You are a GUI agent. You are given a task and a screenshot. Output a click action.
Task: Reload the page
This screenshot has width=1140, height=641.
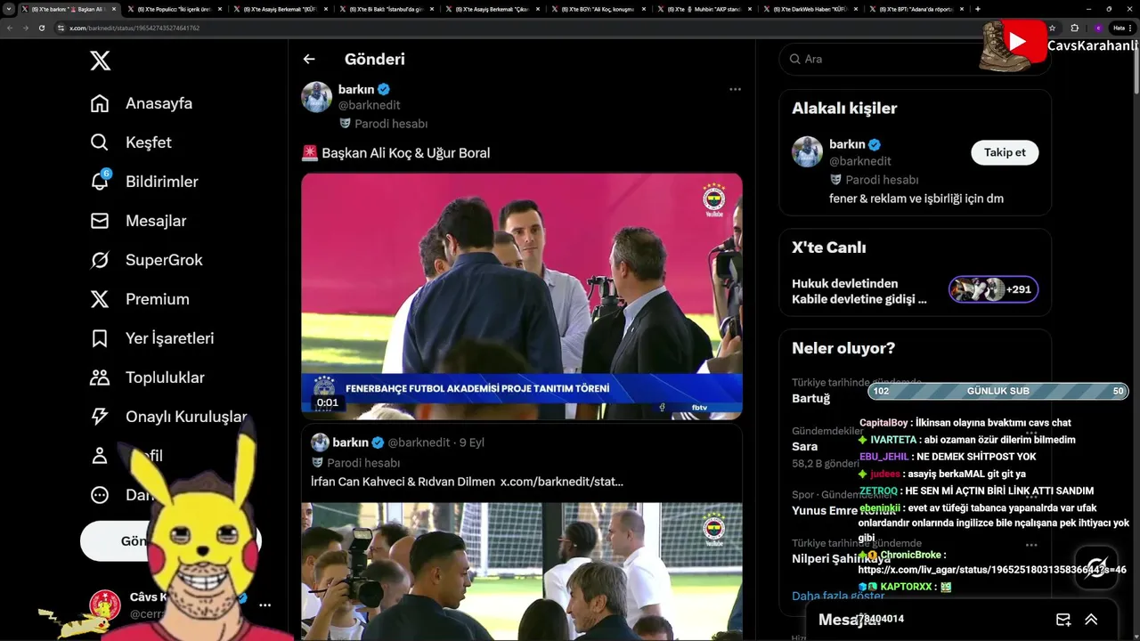click(41, 28)
